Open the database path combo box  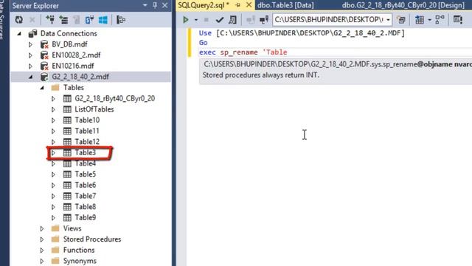(332, 20)
